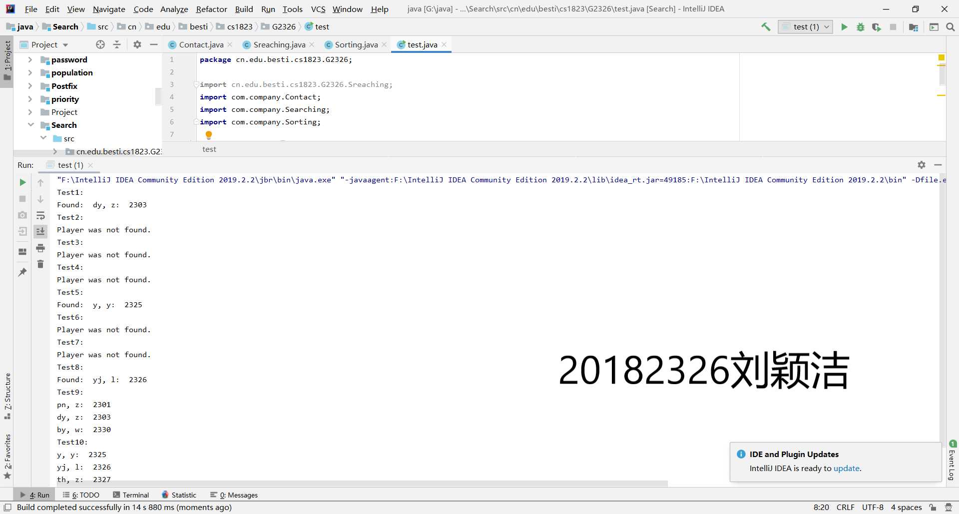Toggle the 1: Project side tool button

tap(7, 61)
